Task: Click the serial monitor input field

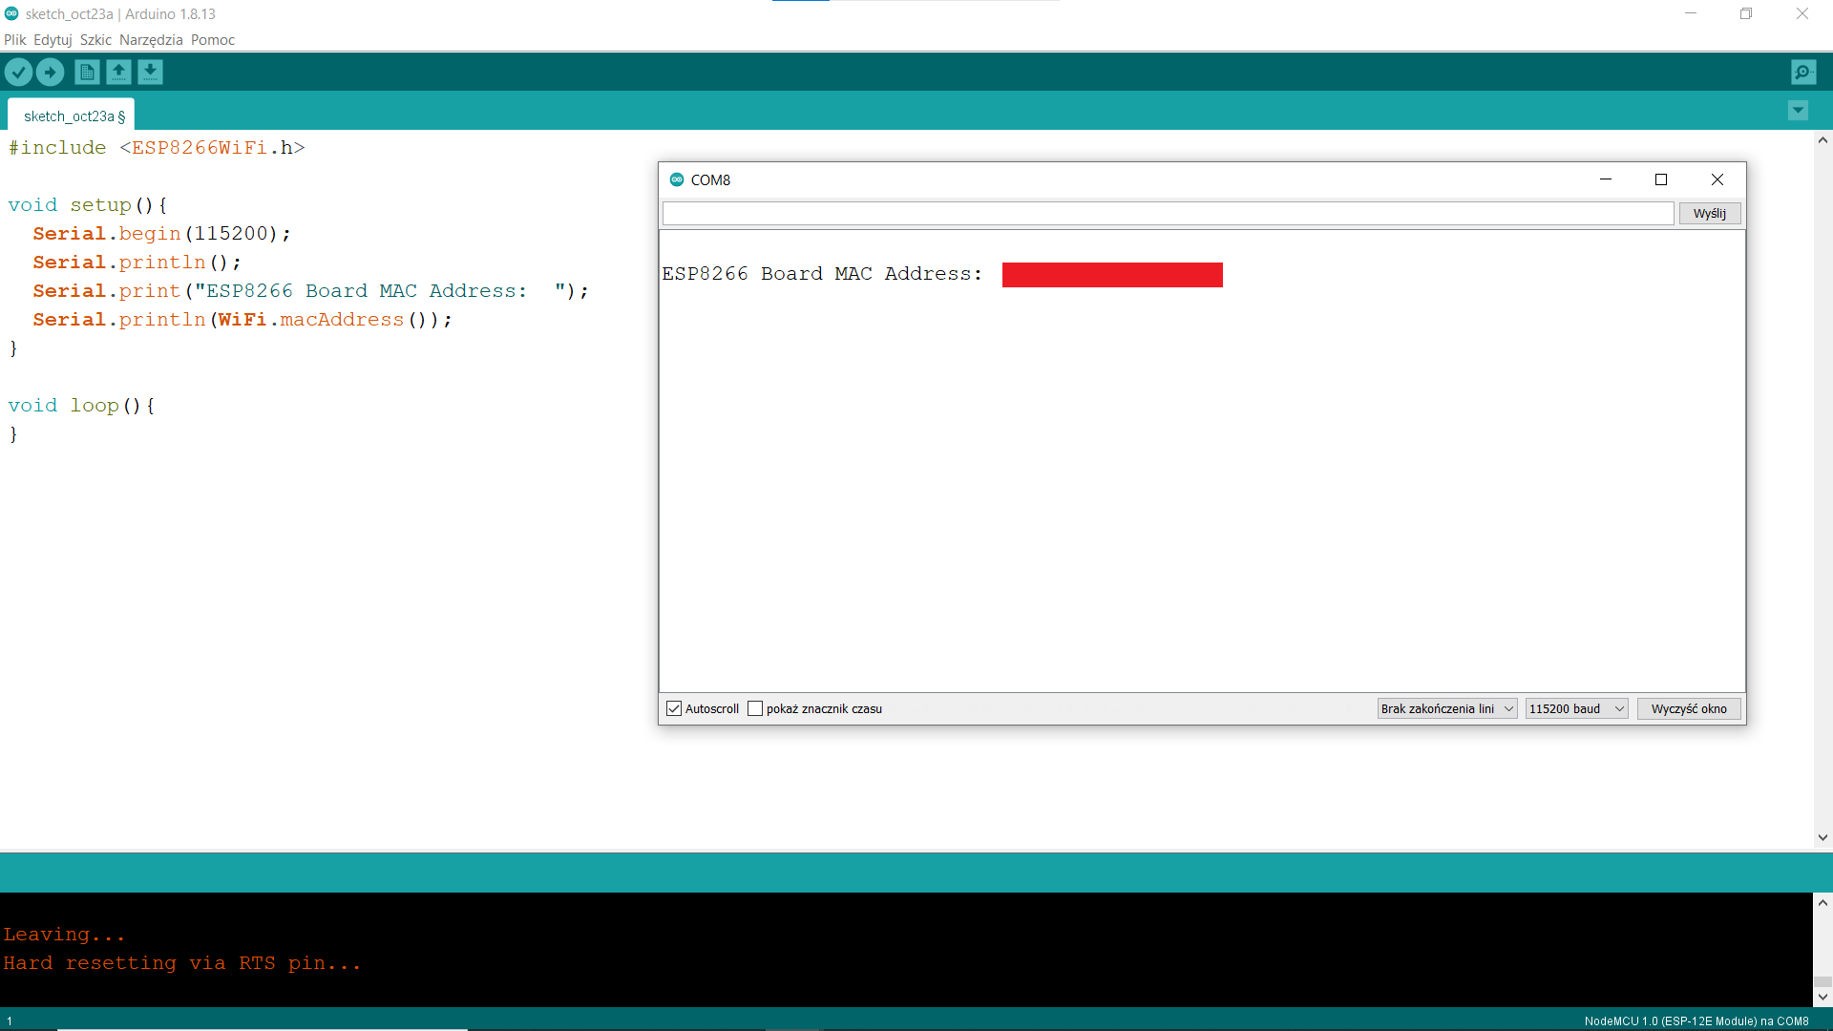Action: click(1167, 214)
